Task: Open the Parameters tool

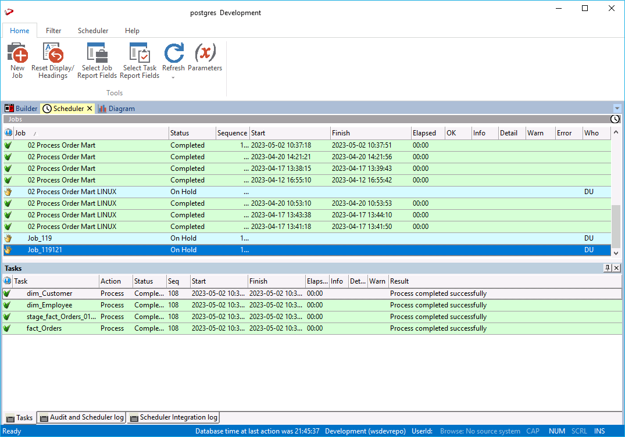Action: pyautogui.click(x=205, y=53)
